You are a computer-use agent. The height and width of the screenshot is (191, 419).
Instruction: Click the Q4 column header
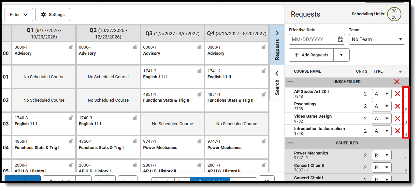pyautogui.click(x=237, y=33)
